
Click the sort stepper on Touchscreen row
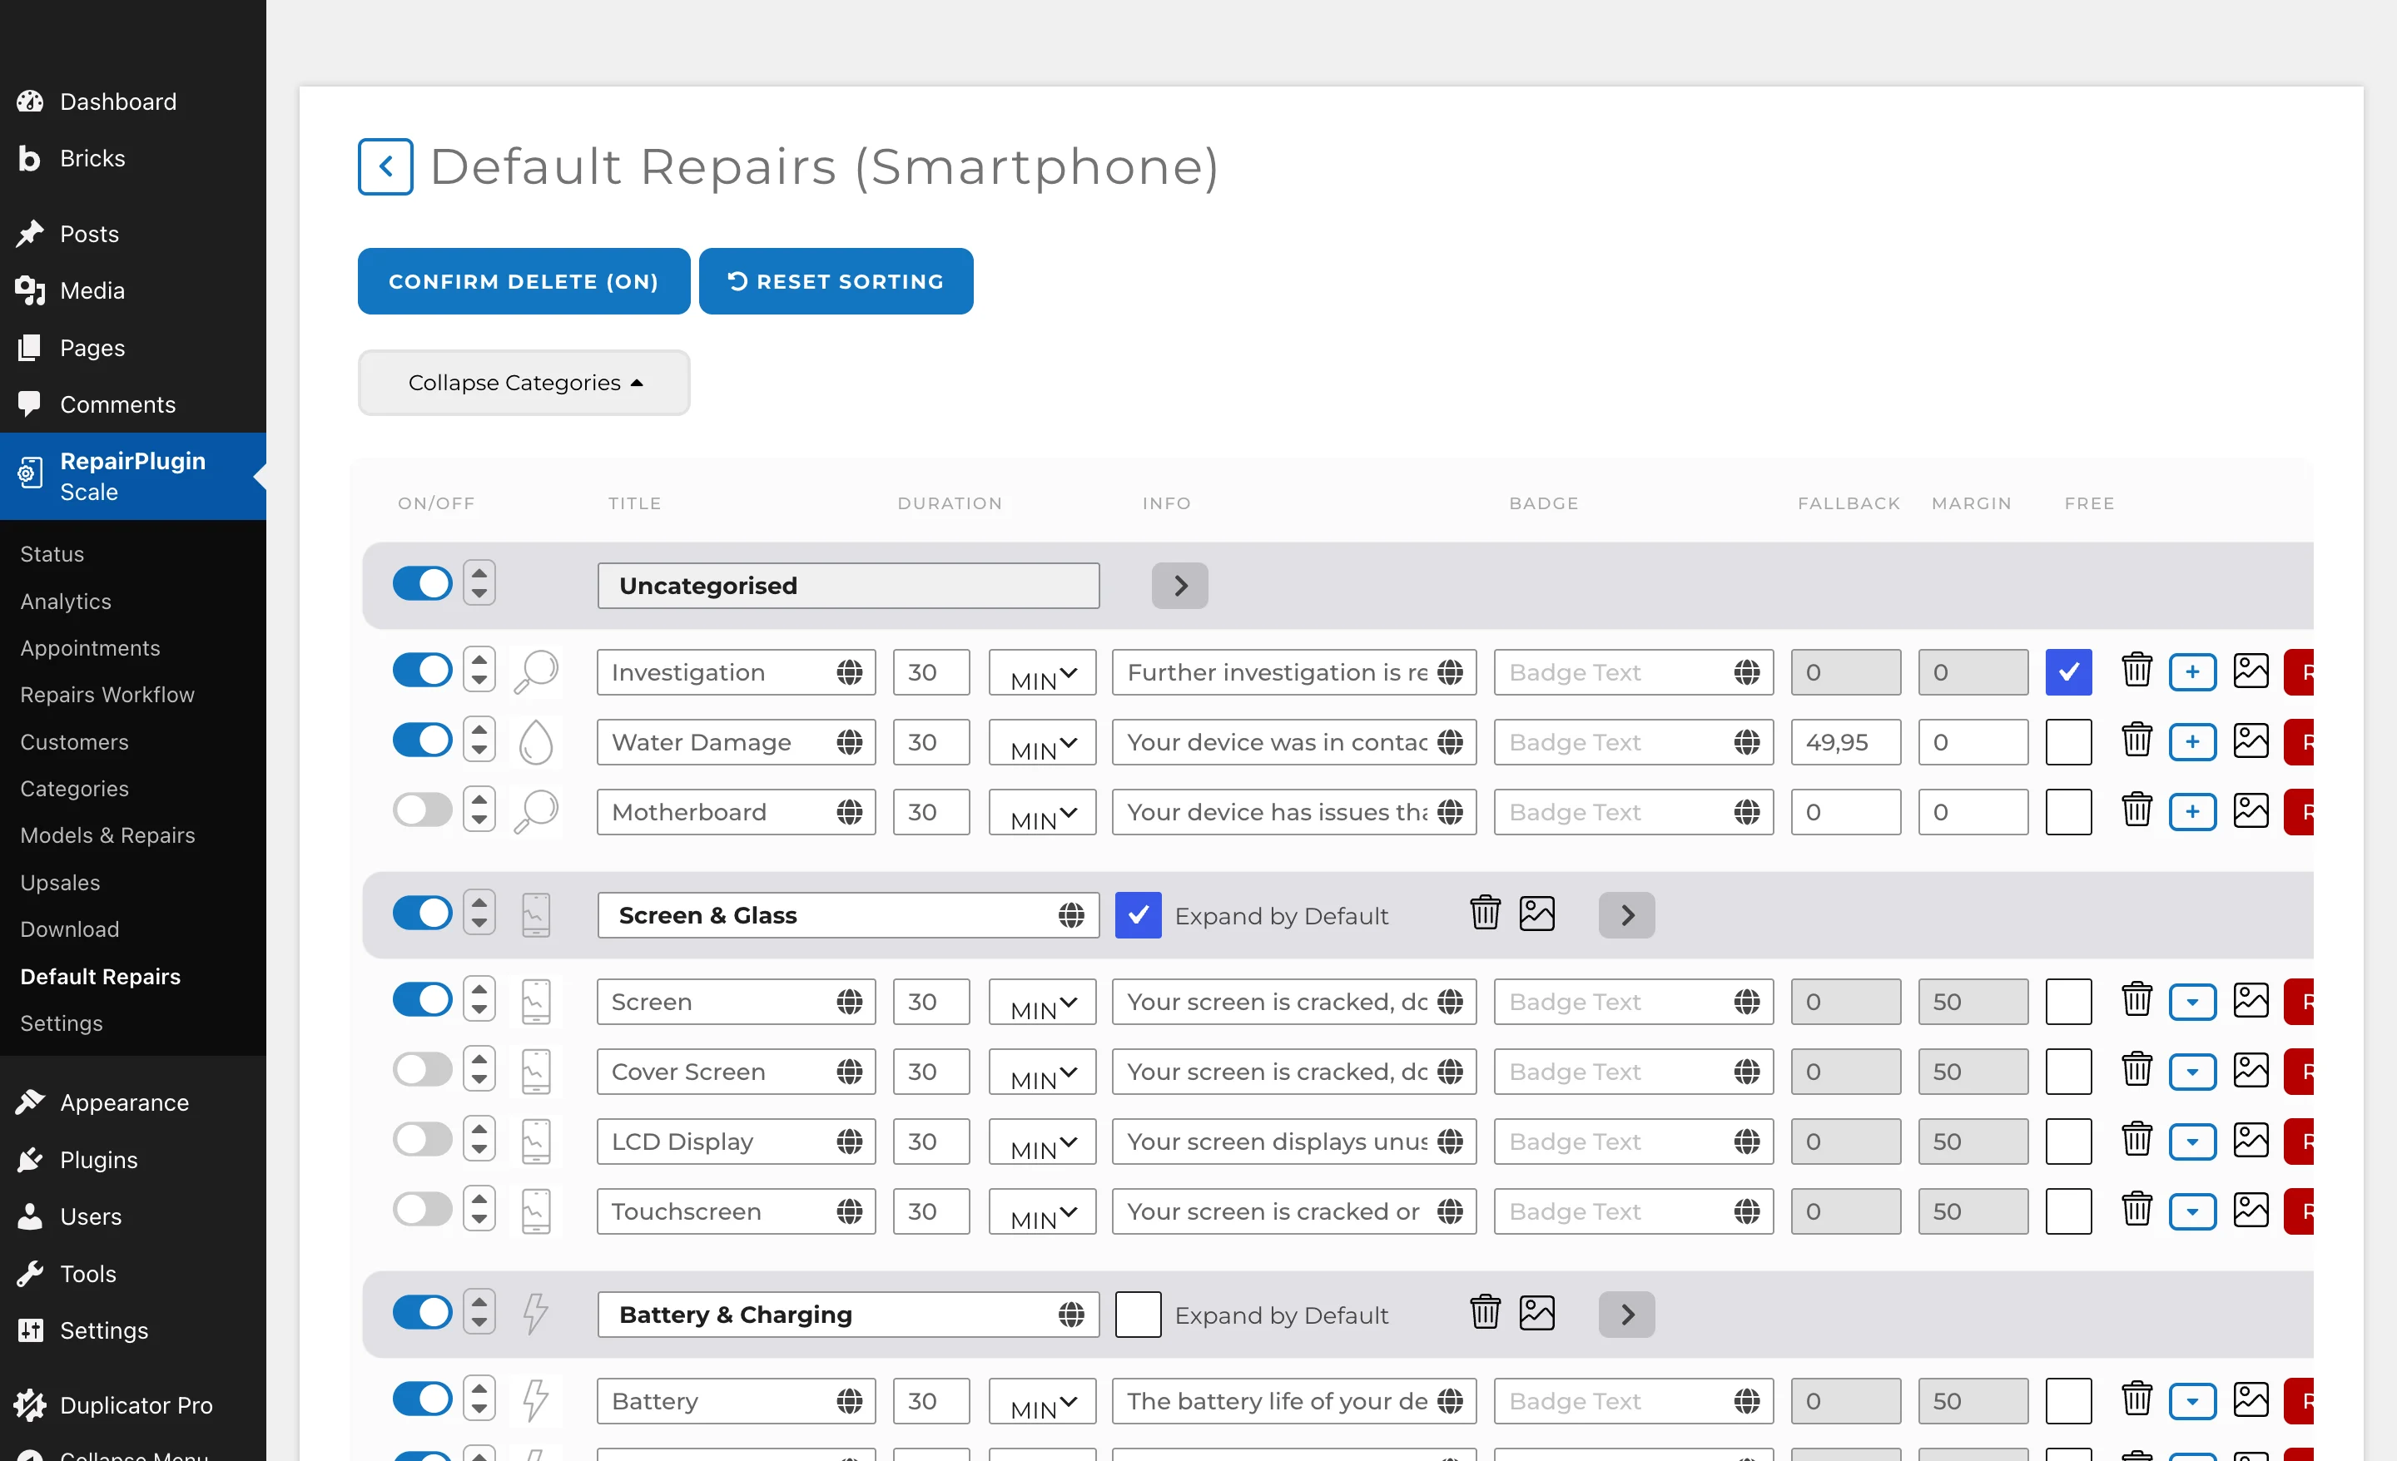479,1209
